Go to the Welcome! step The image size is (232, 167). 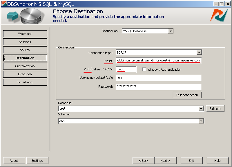(x=25, y=34)
